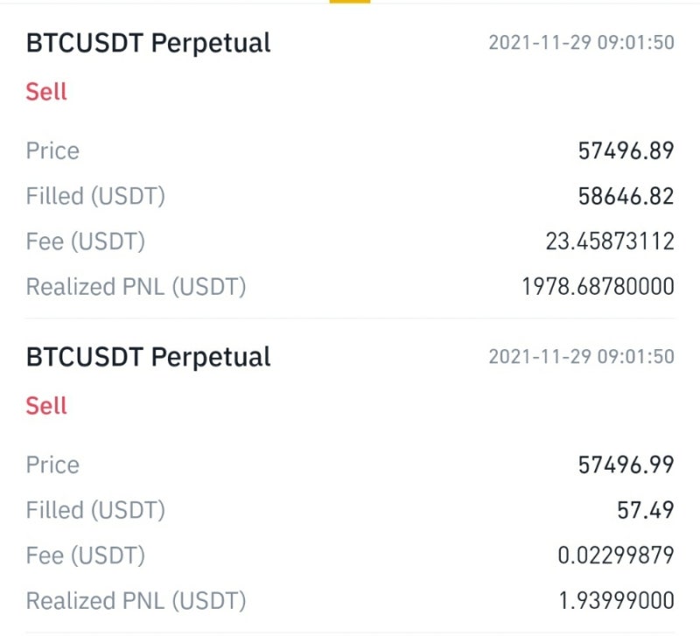Tap fee value 0.02299879
The width and height of the screenshot is (700, 636).
point(616,556)
